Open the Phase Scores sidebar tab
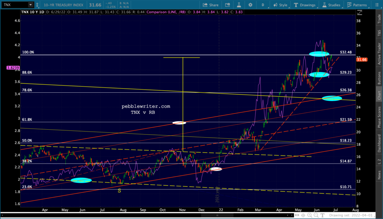This screenshot has width=383, height=219. pos(379,117)
